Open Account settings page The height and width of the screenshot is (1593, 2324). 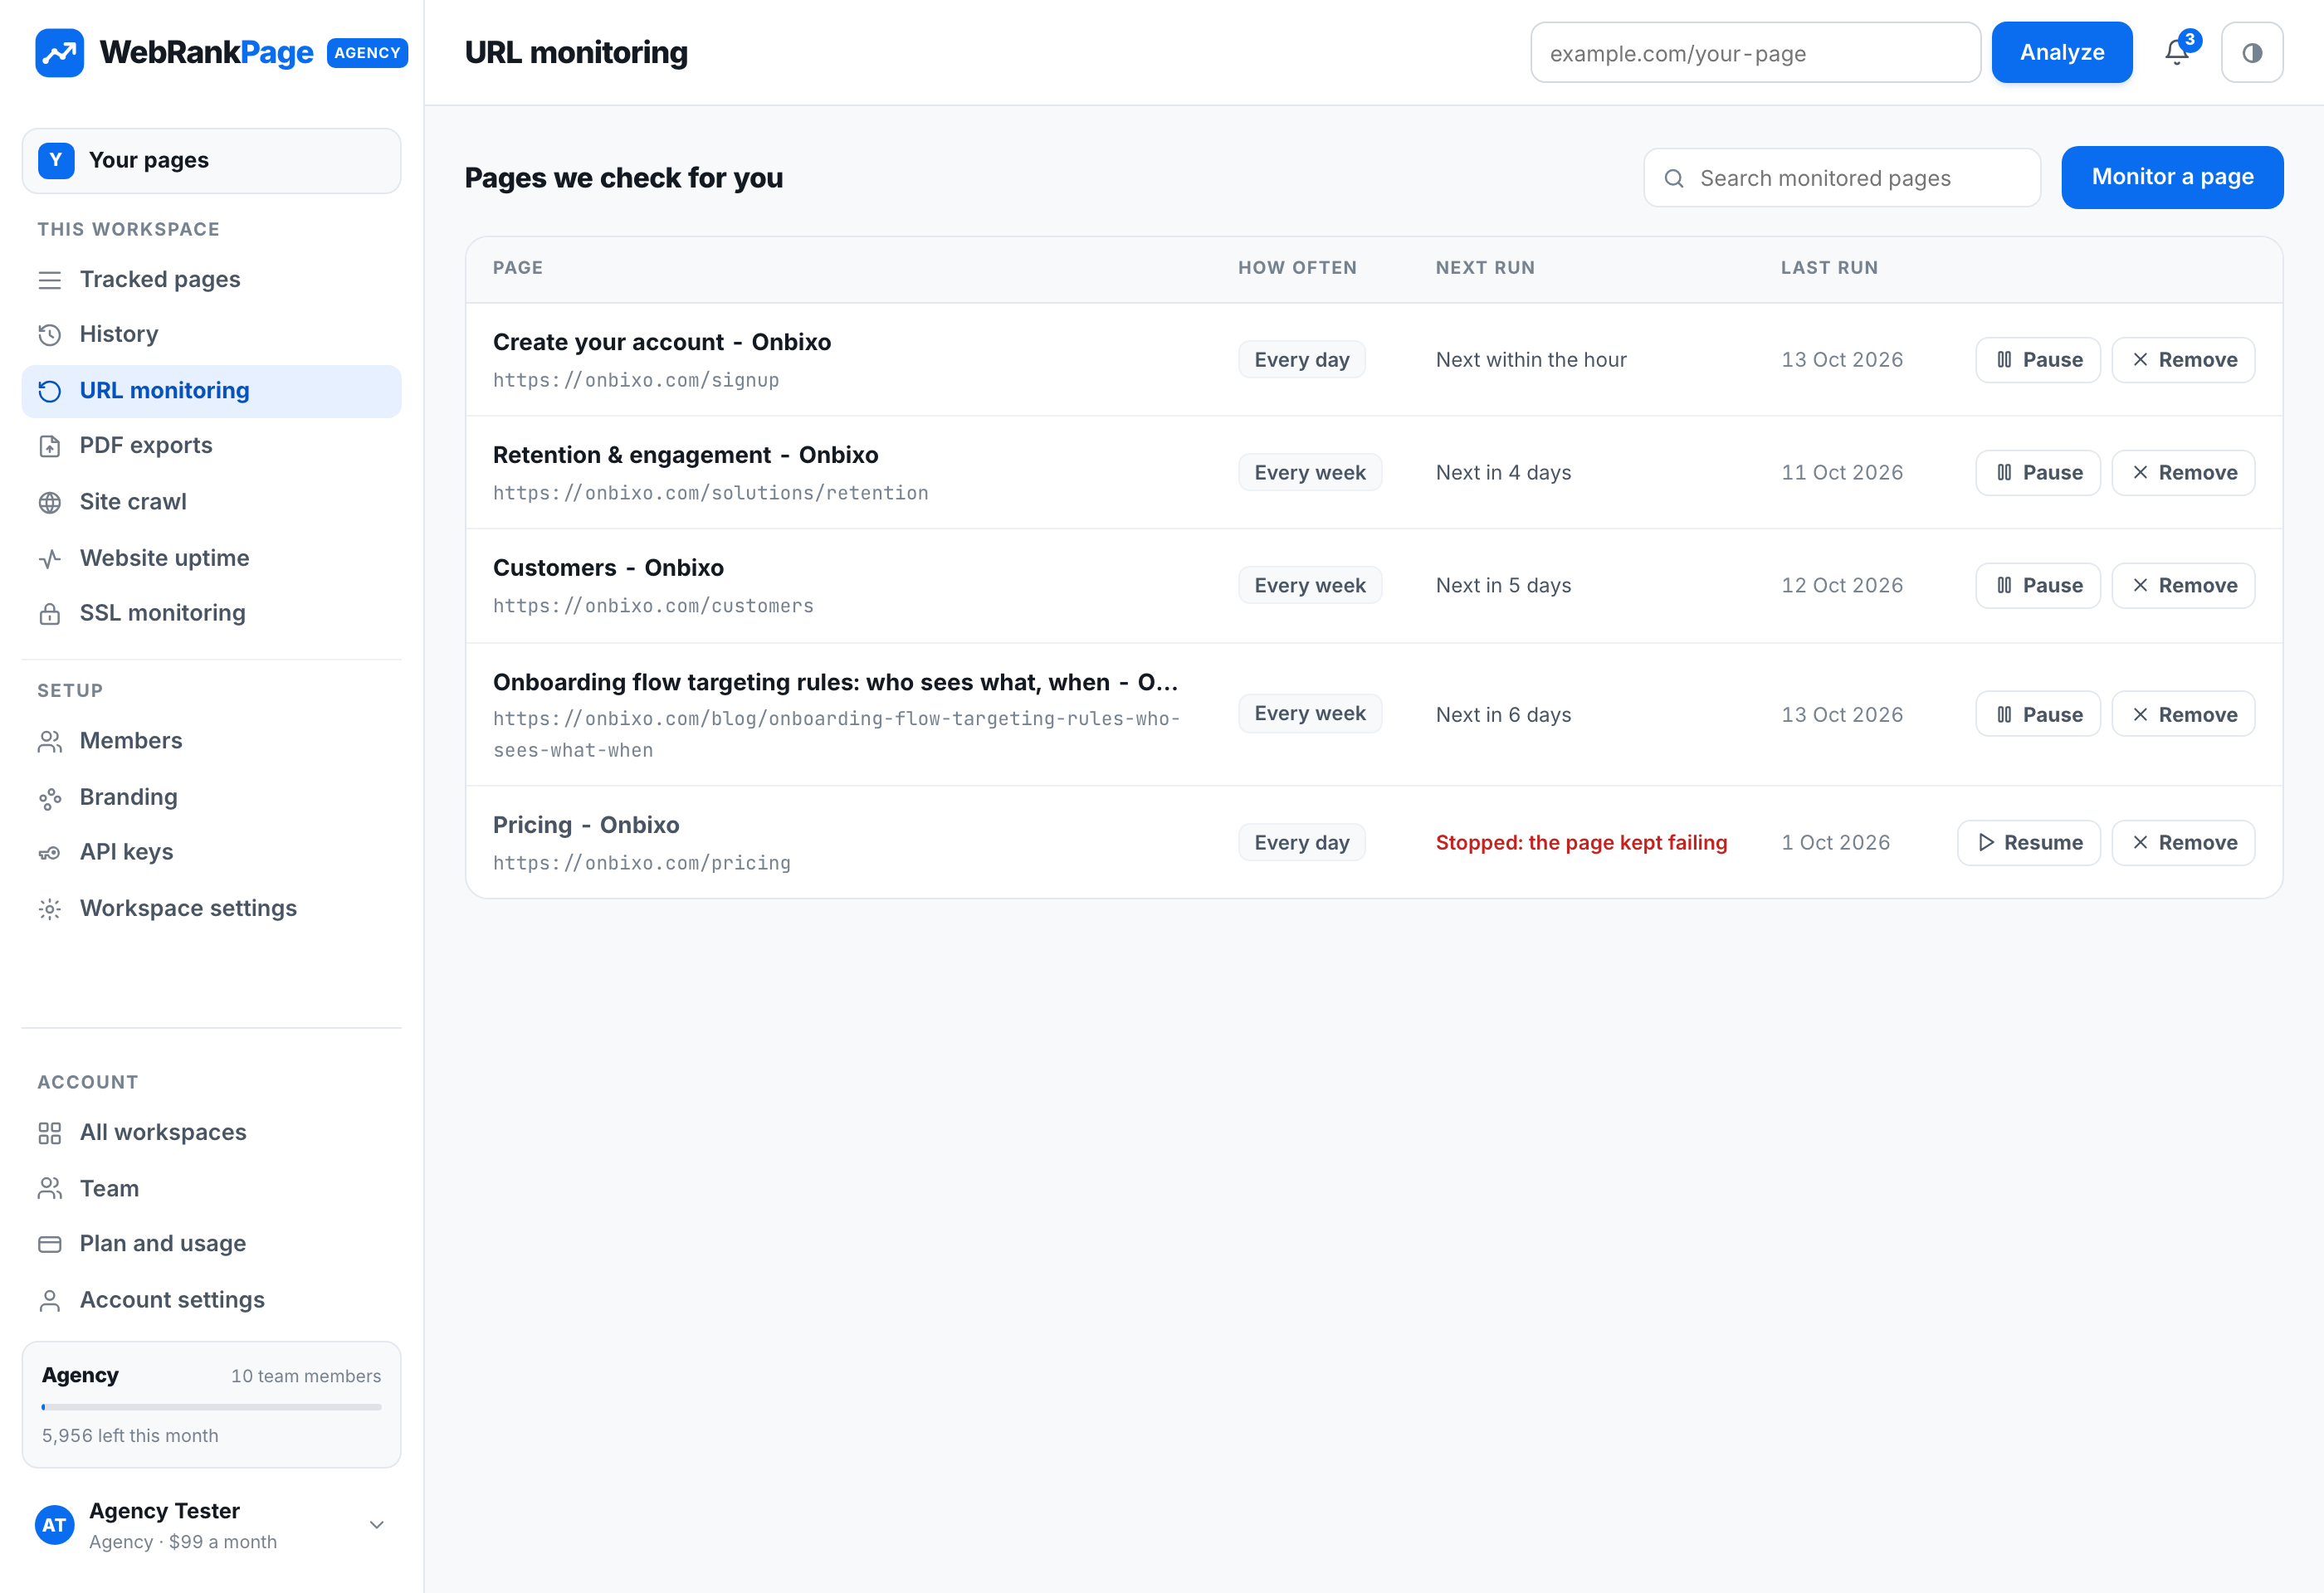211,1299
